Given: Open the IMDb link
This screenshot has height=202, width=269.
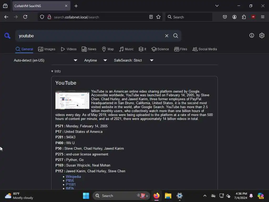Looking at the screenshot, I should (x=70, y=188).
